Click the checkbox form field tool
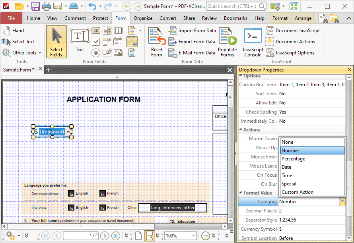 (96, 41)
